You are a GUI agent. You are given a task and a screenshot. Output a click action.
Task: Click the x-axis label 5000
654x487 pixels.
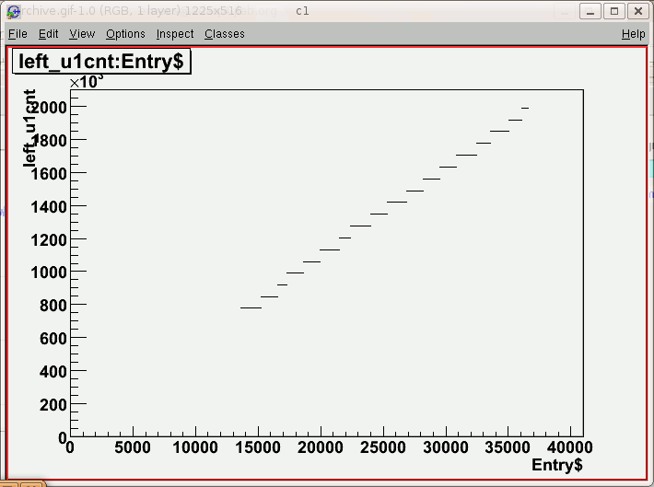point(133,447)
